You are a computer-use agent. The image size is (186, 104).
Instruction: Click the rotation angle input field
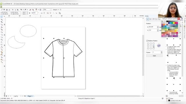click(x=35, y=13)
